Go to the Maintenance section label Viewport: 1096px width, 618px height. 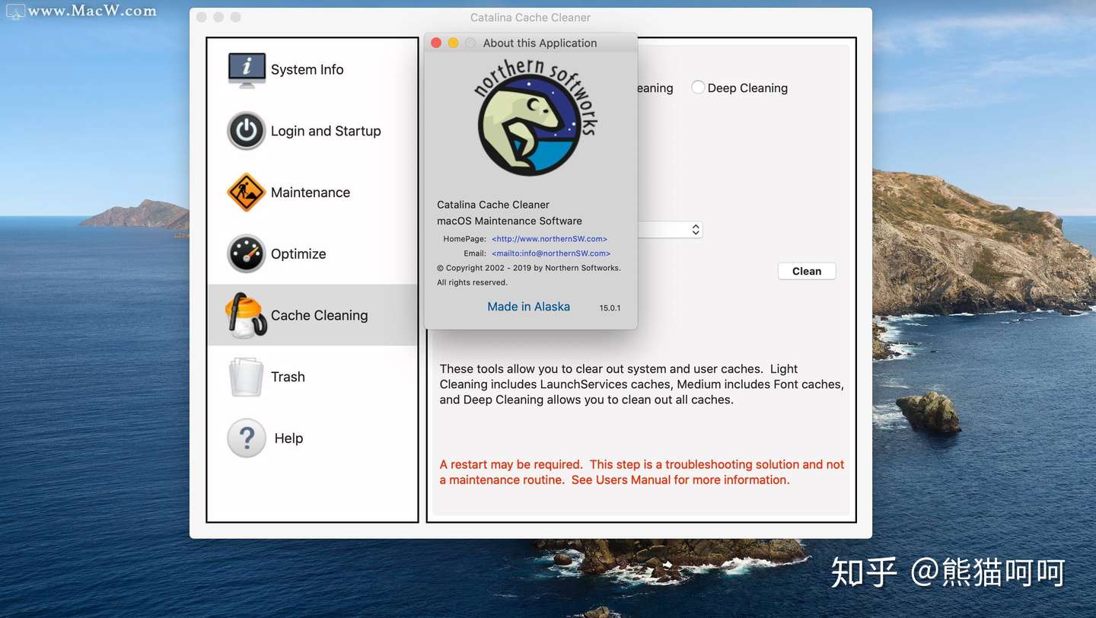click(311, 193)
